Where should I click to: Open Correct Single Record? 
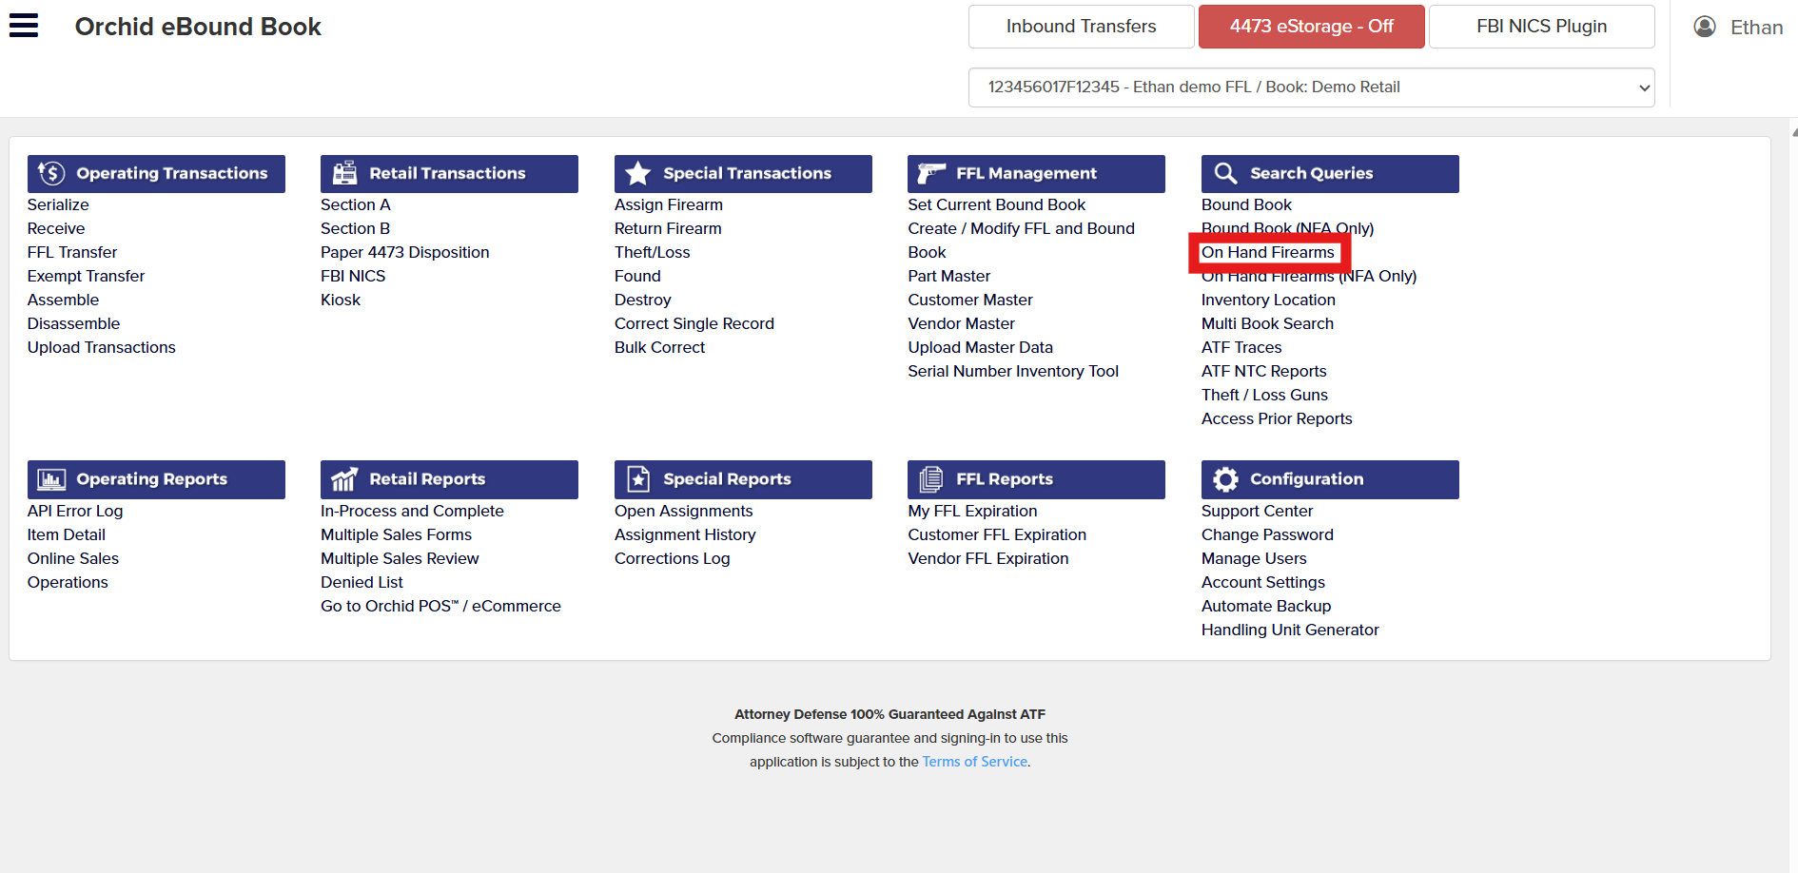point(694,323)
